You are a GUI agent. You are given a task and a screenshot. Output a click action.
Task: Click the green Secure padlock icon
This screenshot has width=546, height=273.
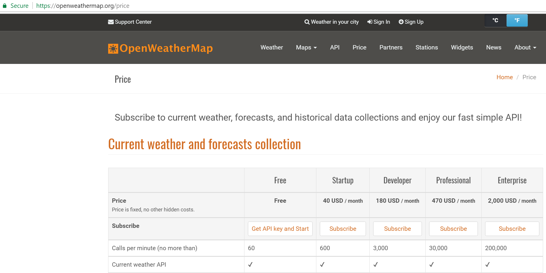pos(5,6)
